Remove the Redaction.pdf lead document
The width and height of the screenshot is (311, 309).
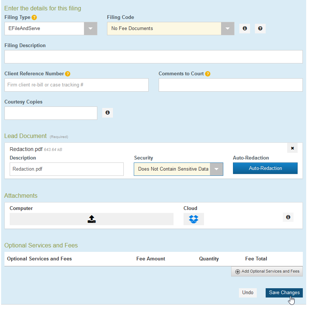click(x=292, y=148)
